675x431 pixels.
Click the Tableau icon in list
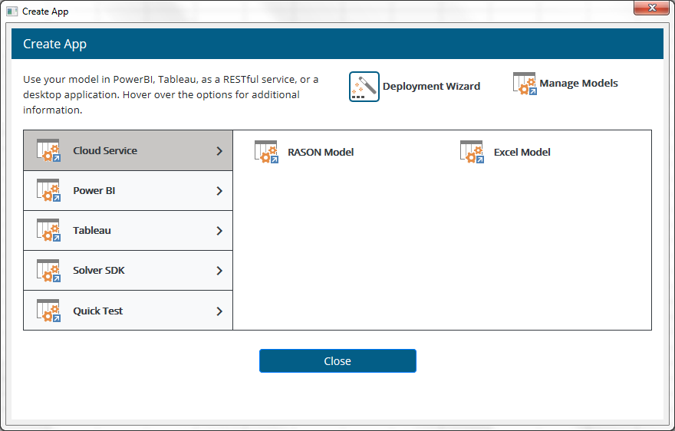point(48,231)
